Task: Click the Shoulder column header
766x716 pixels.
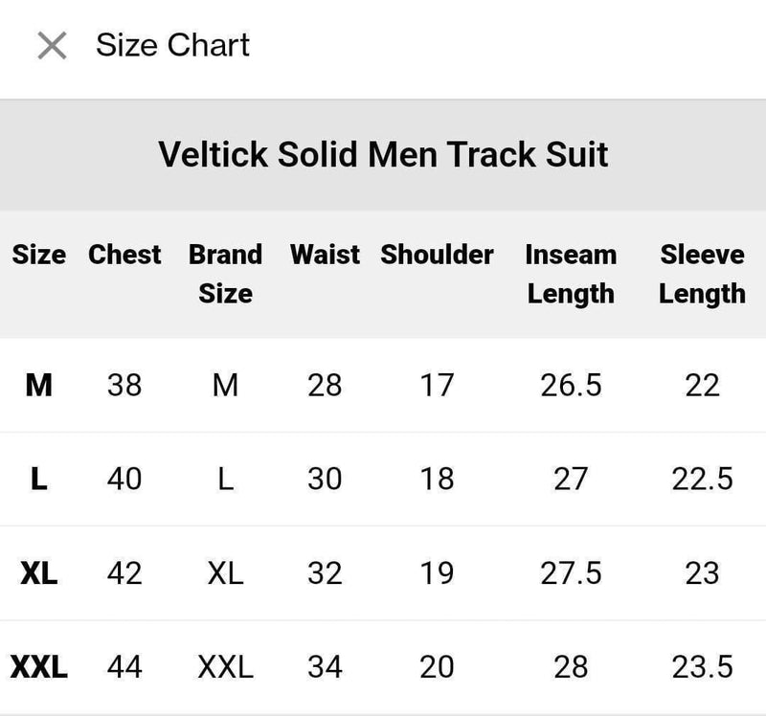Action: (437, 255)
